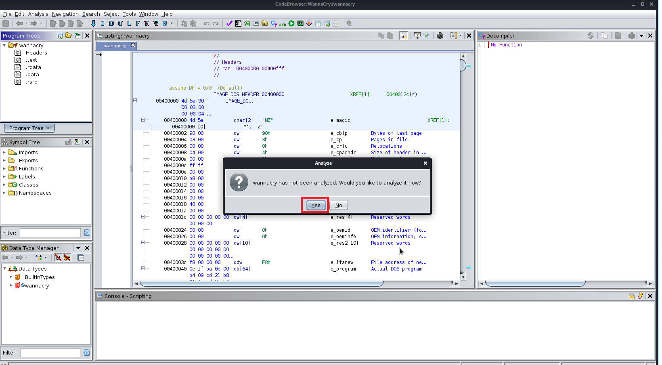Click the navigate down arrow icon
This screenshot has height=365, width=662.
(x=94, y=23)
